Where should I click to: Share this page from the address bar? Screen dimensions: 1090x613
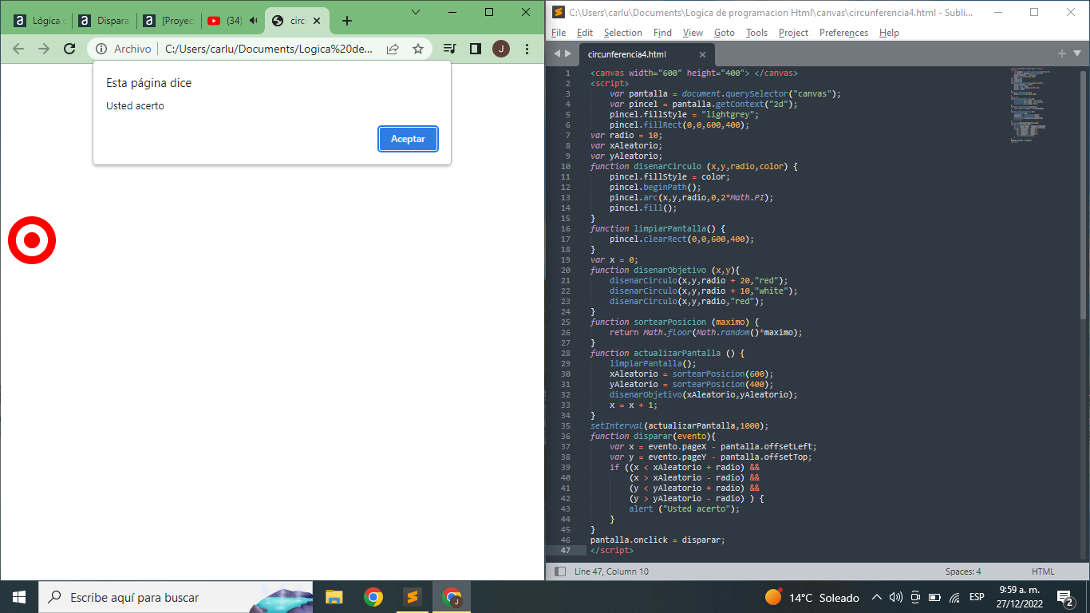(393, 49)
